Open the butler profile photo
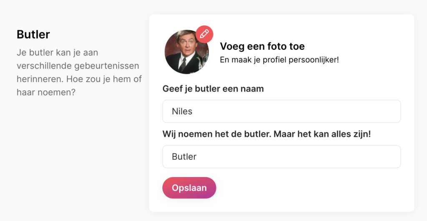The image size is (427, 221). pos(187,52)
